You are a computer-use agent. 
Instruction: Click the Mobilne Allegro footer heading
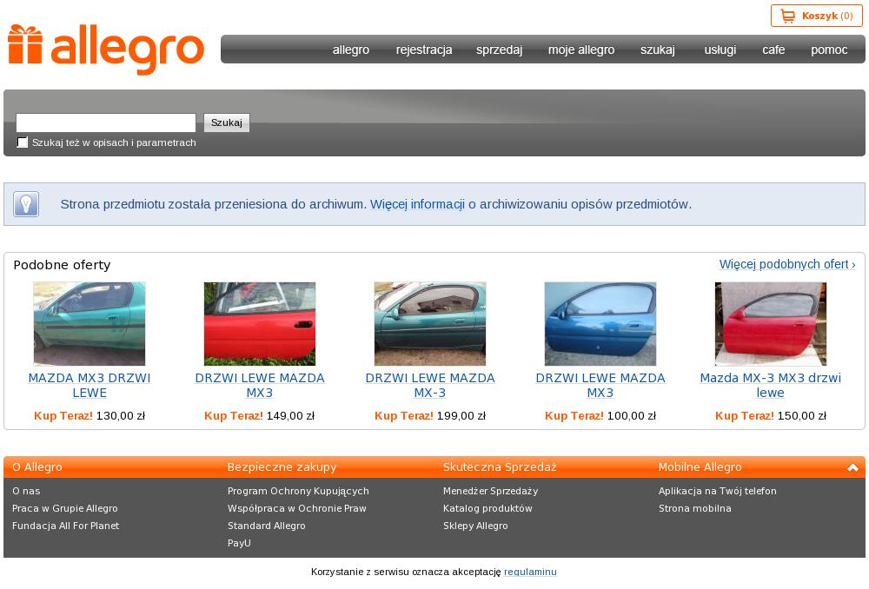pyautogui.click(x=700, y=467)
